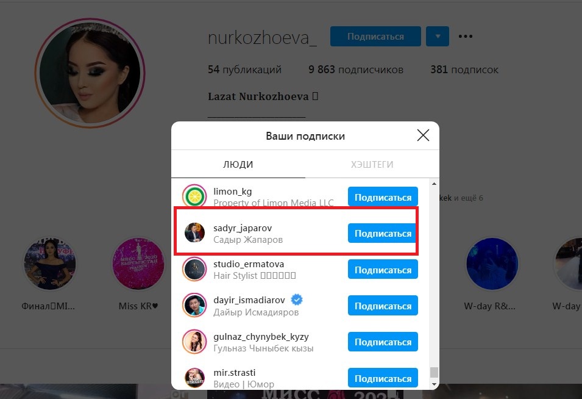Open sadyr_japarov profile picture
The height and width of the screenshot is (399, 582).
point(194,232)
